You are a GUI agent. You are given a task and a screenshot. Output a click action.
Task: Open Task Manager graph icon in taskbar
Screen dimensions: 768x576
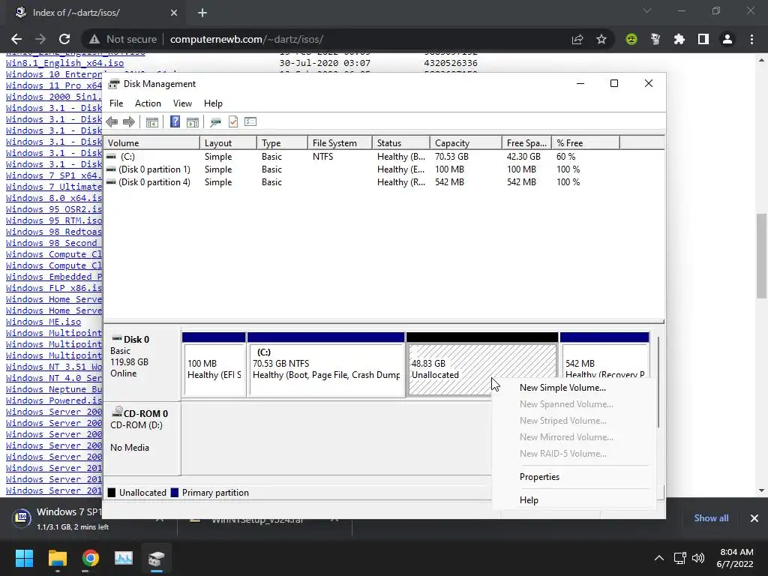coord(124,558)
